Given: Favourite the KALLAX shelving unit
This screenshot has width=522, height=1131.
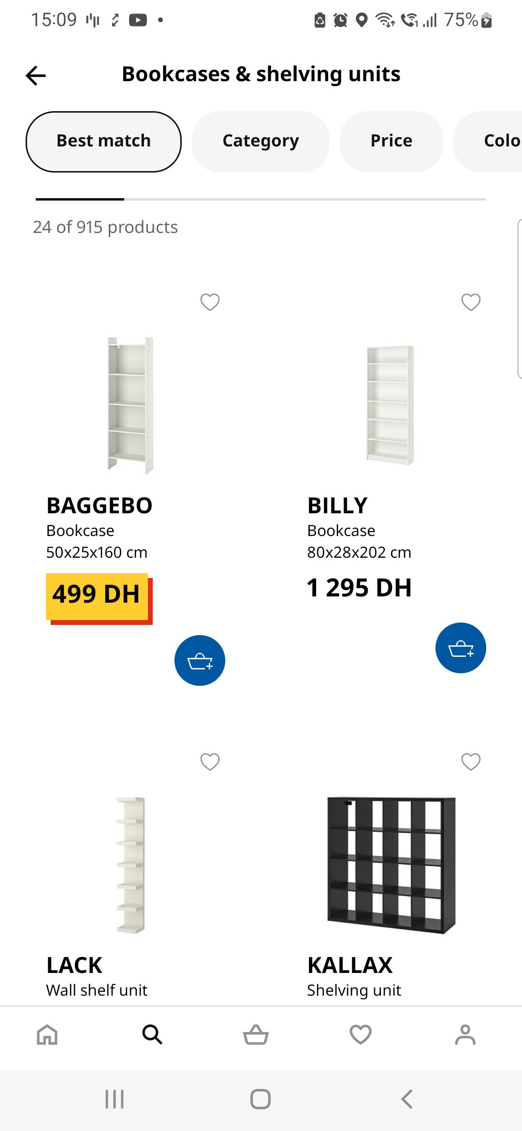Looking at the screenshot, I should click(471, 762).
